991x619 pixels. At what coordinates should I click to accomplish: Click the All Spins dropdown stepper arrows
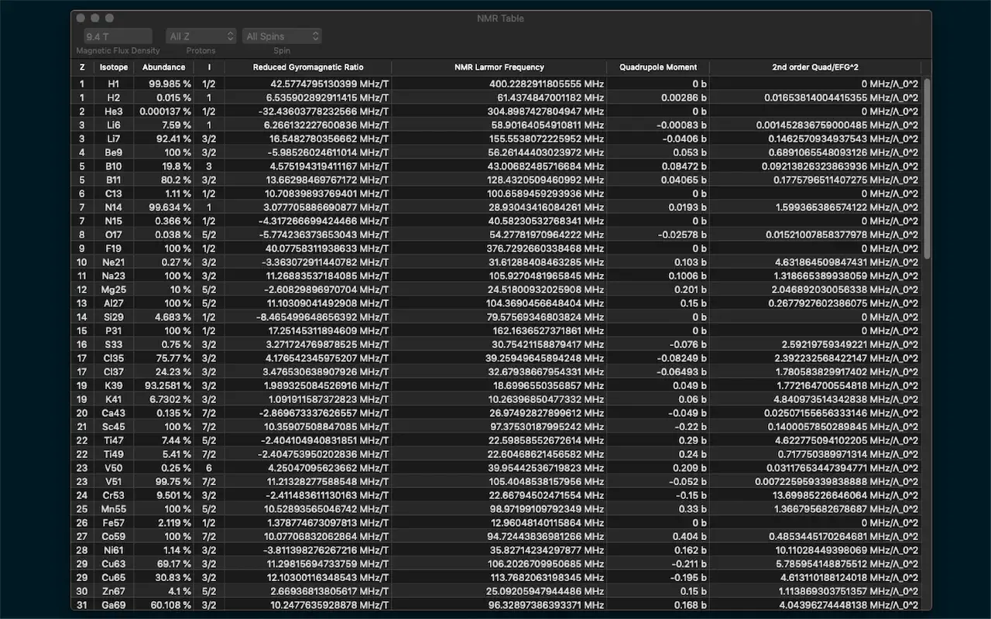pyautogui.click(x=314, y=36)
